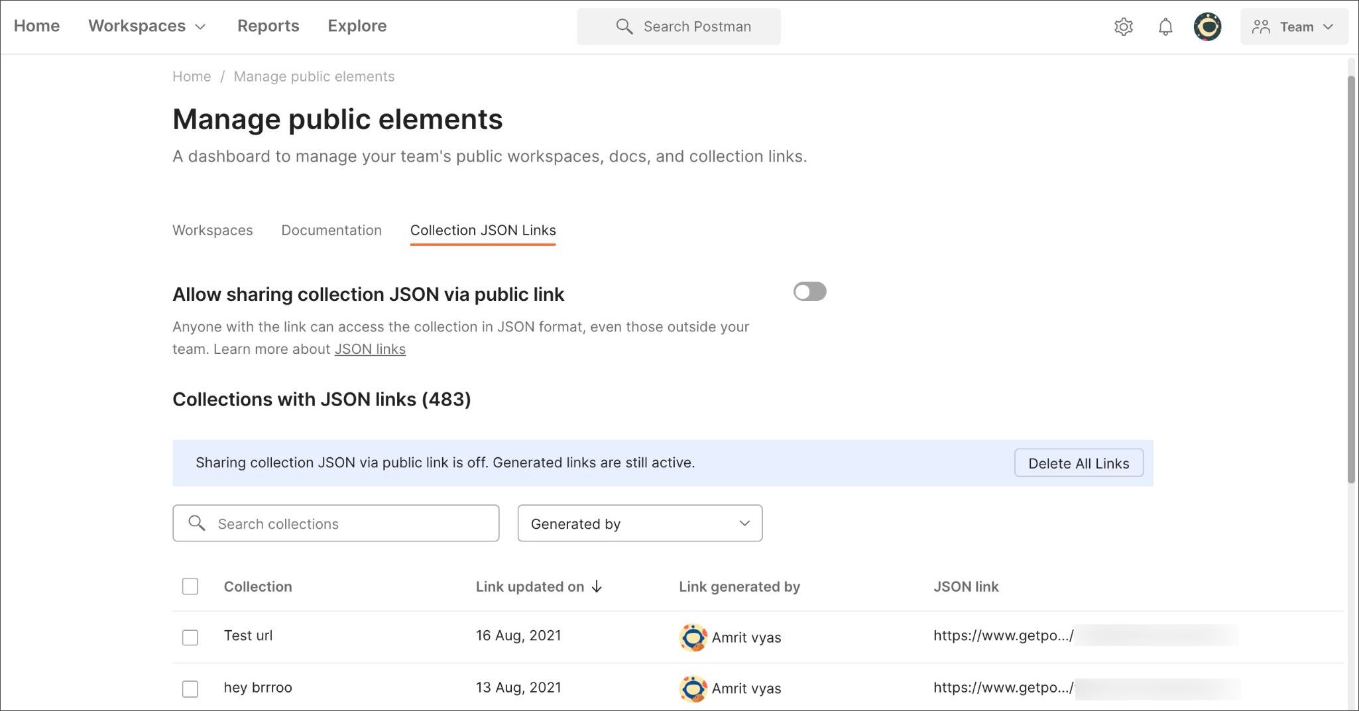Click the Search Postman field
This screenshot has height=711, width=1359.
coord(678,27)
